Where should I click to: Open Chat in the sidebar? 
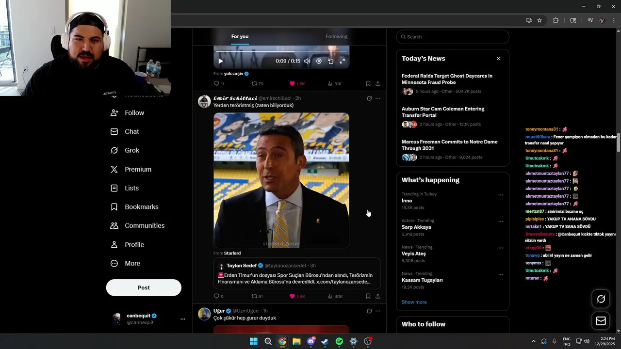[125, 131]
